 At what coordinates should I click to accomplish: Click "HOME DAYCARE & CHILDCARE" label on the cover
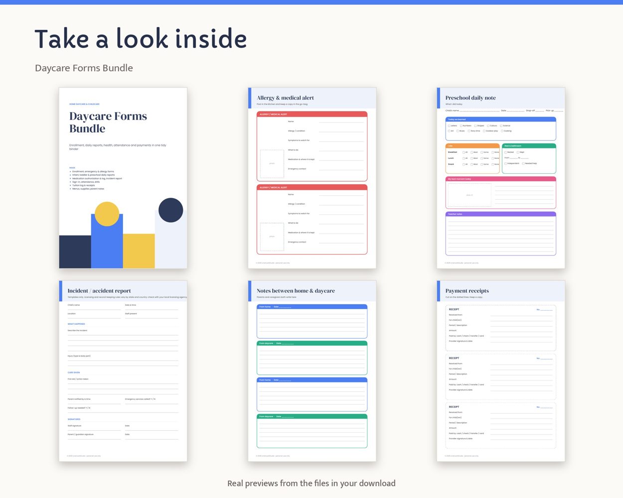[x=84, y=104]
